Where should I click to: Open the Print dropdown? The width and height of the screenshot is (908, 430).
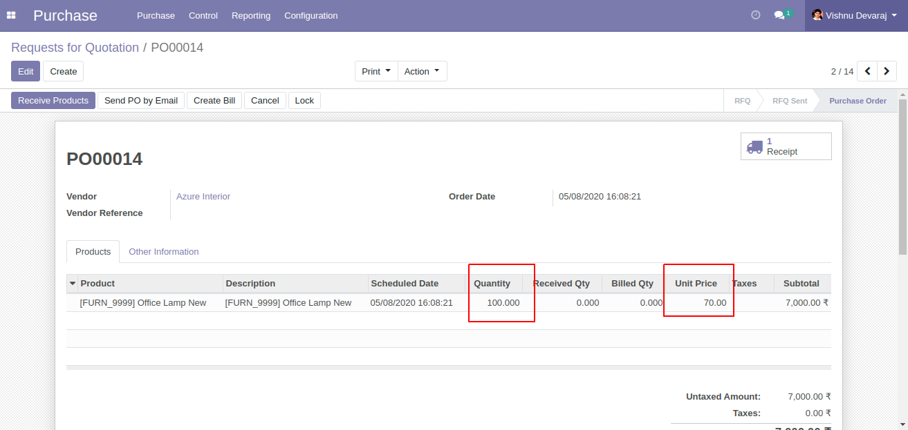point(376,71)
